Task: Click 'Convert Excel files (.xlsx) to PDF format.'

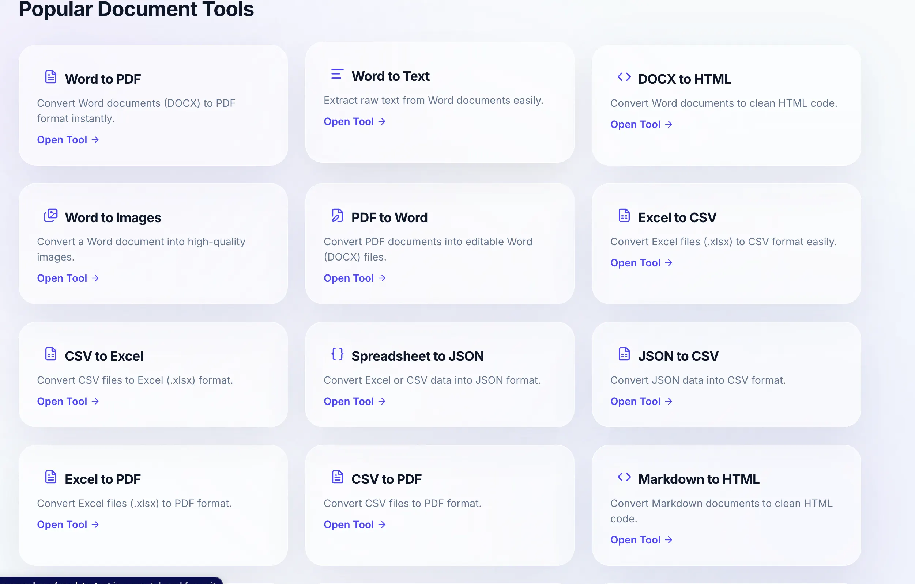Action: tap(134, 504)
